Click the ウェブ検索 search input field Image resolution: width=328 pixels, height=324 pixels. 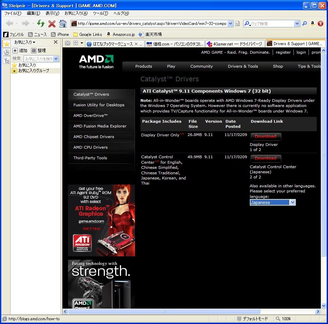click(x=272, y=24)
